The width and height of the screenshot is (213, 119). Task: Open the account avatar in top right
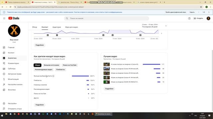(208, 19)
